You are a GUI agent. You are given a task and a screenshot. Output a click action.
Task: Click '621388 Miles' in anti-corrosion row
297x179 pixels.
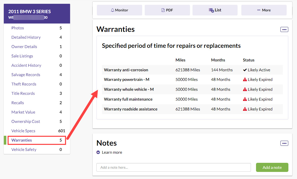[x=188, y=70]
